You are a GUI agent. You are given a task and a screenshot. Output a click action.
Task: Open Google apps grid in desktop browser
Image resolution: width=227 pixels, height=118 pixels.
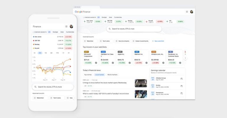coord(187,12)
